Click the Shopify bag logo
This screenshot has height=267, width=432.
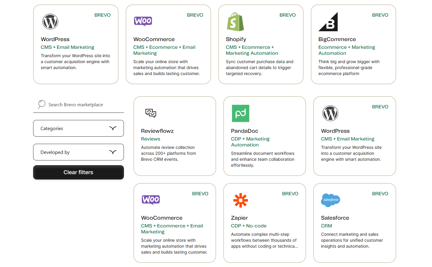[235, 22]
